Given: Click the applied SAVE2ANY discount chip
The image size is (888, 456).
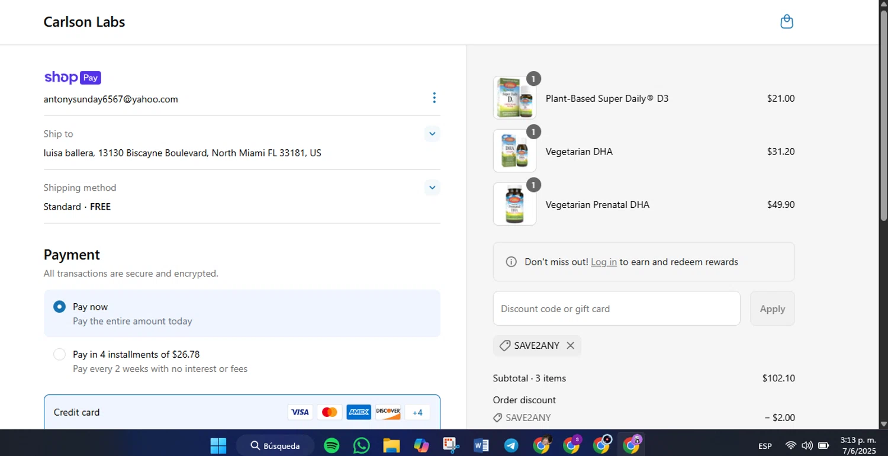Looking at the screenshot, I should point(536,345).
